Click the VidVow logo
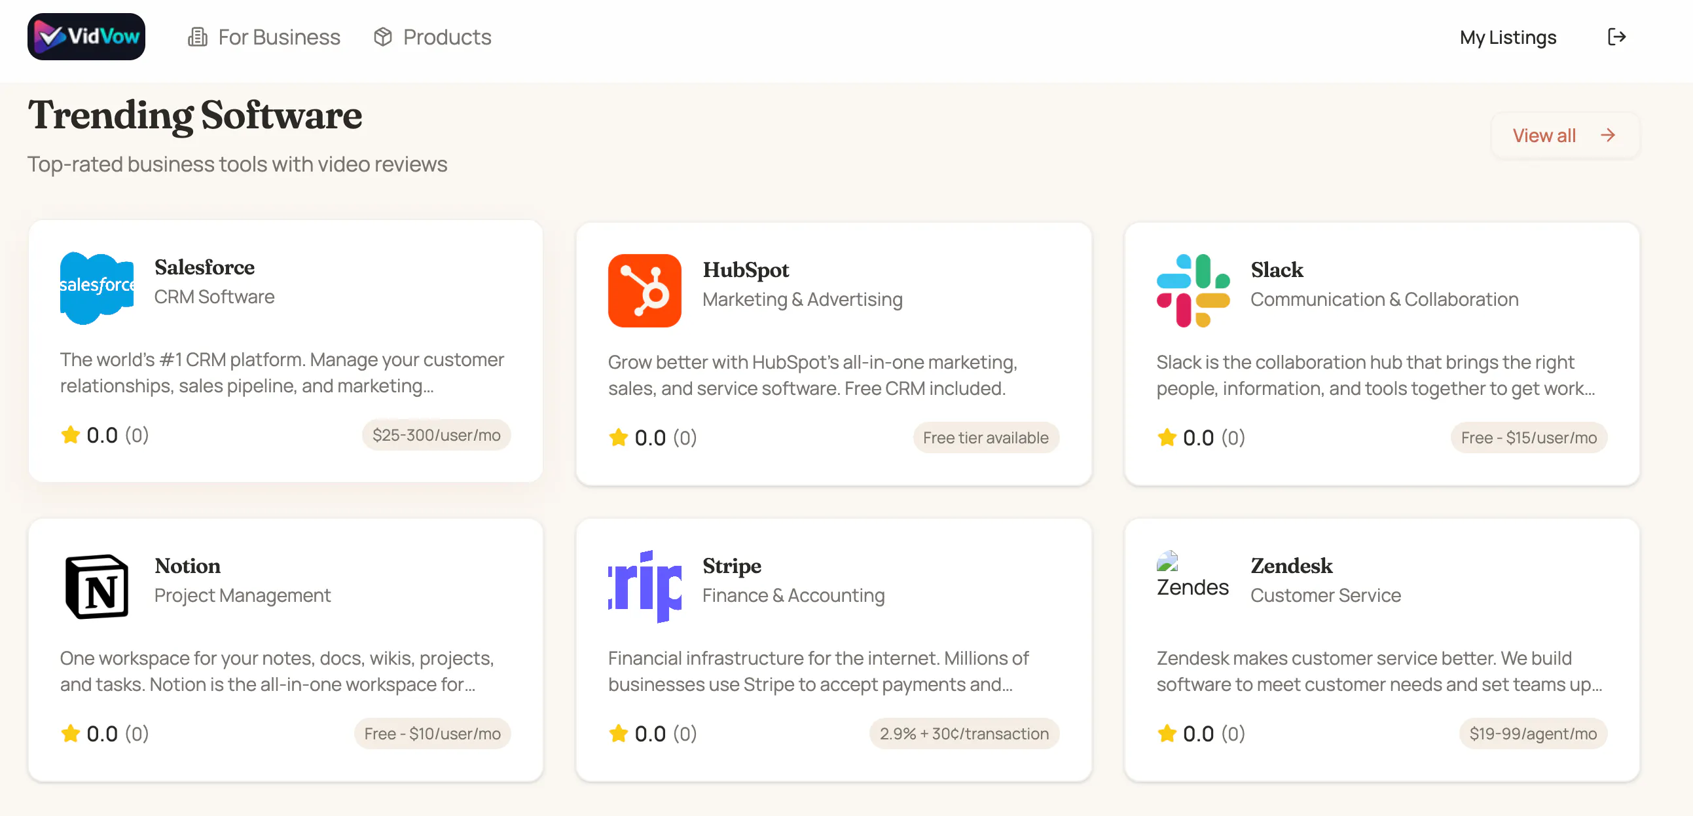This screenshot has height=816, width=1693. [x=86, y=37]
